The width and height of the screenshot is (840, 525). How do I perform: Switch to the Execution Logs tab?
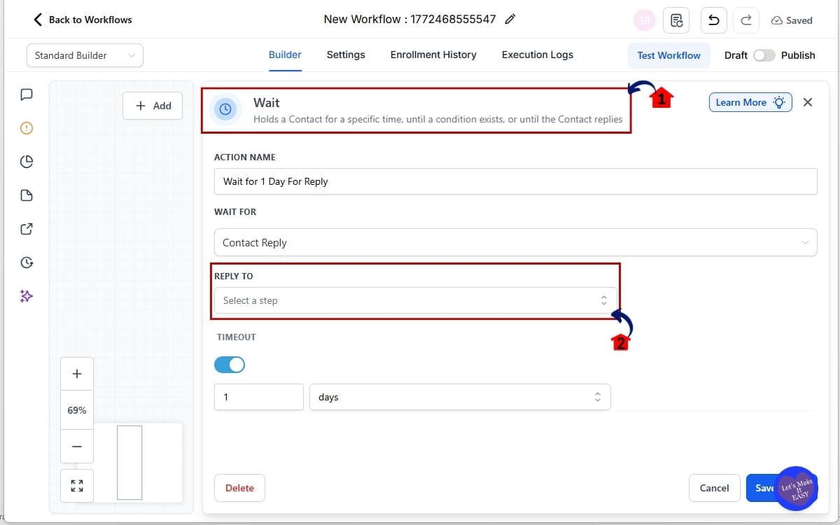(x=537, y=55)
